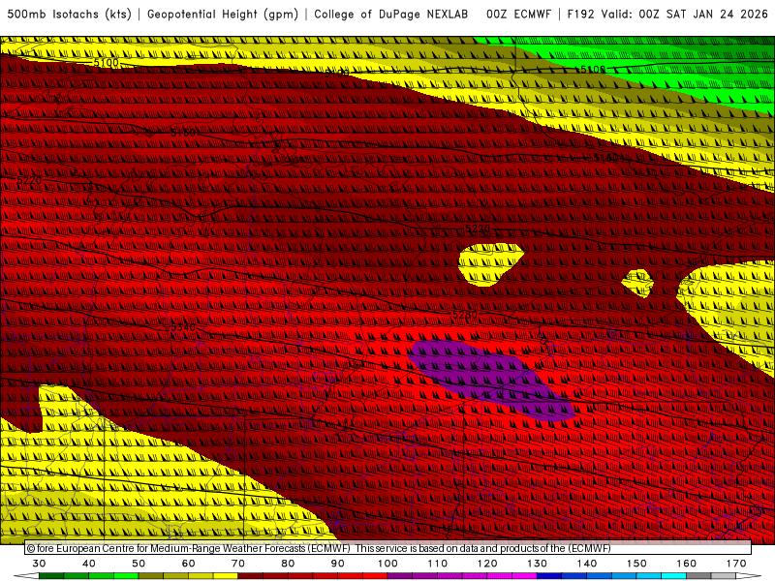Click the bright yellow 65-70 kt colorbar swatch
This screenshot has height=581, width=775.
point(226,576)
